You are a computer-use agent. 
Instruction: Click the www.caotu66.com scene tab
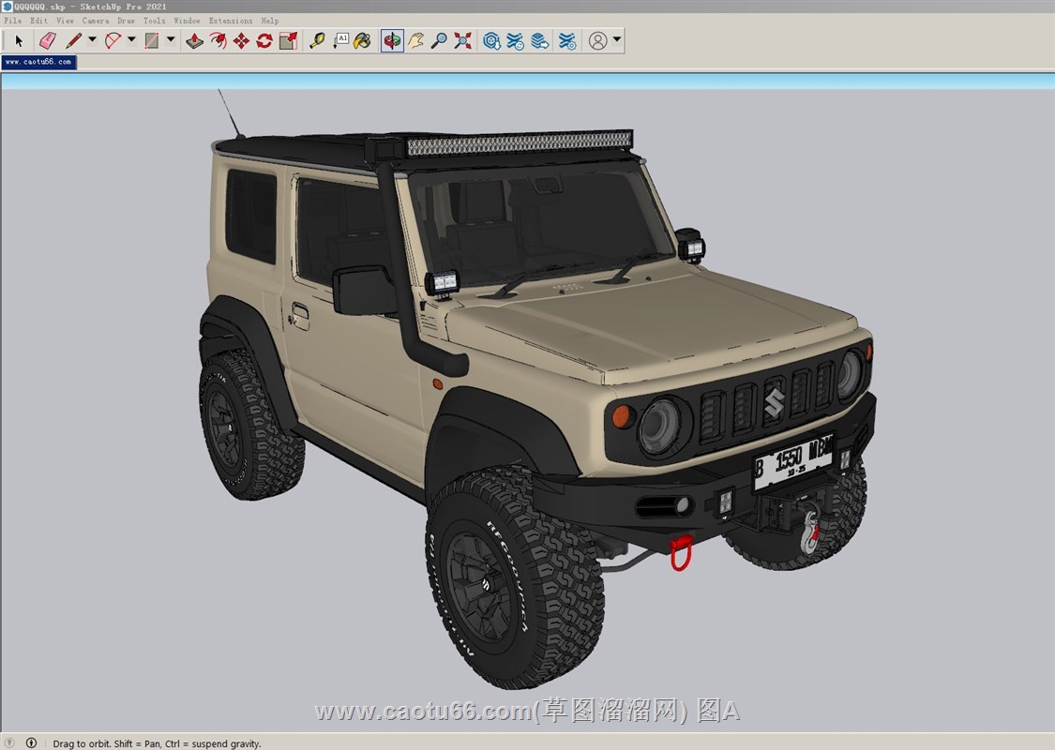coord(38,62)
